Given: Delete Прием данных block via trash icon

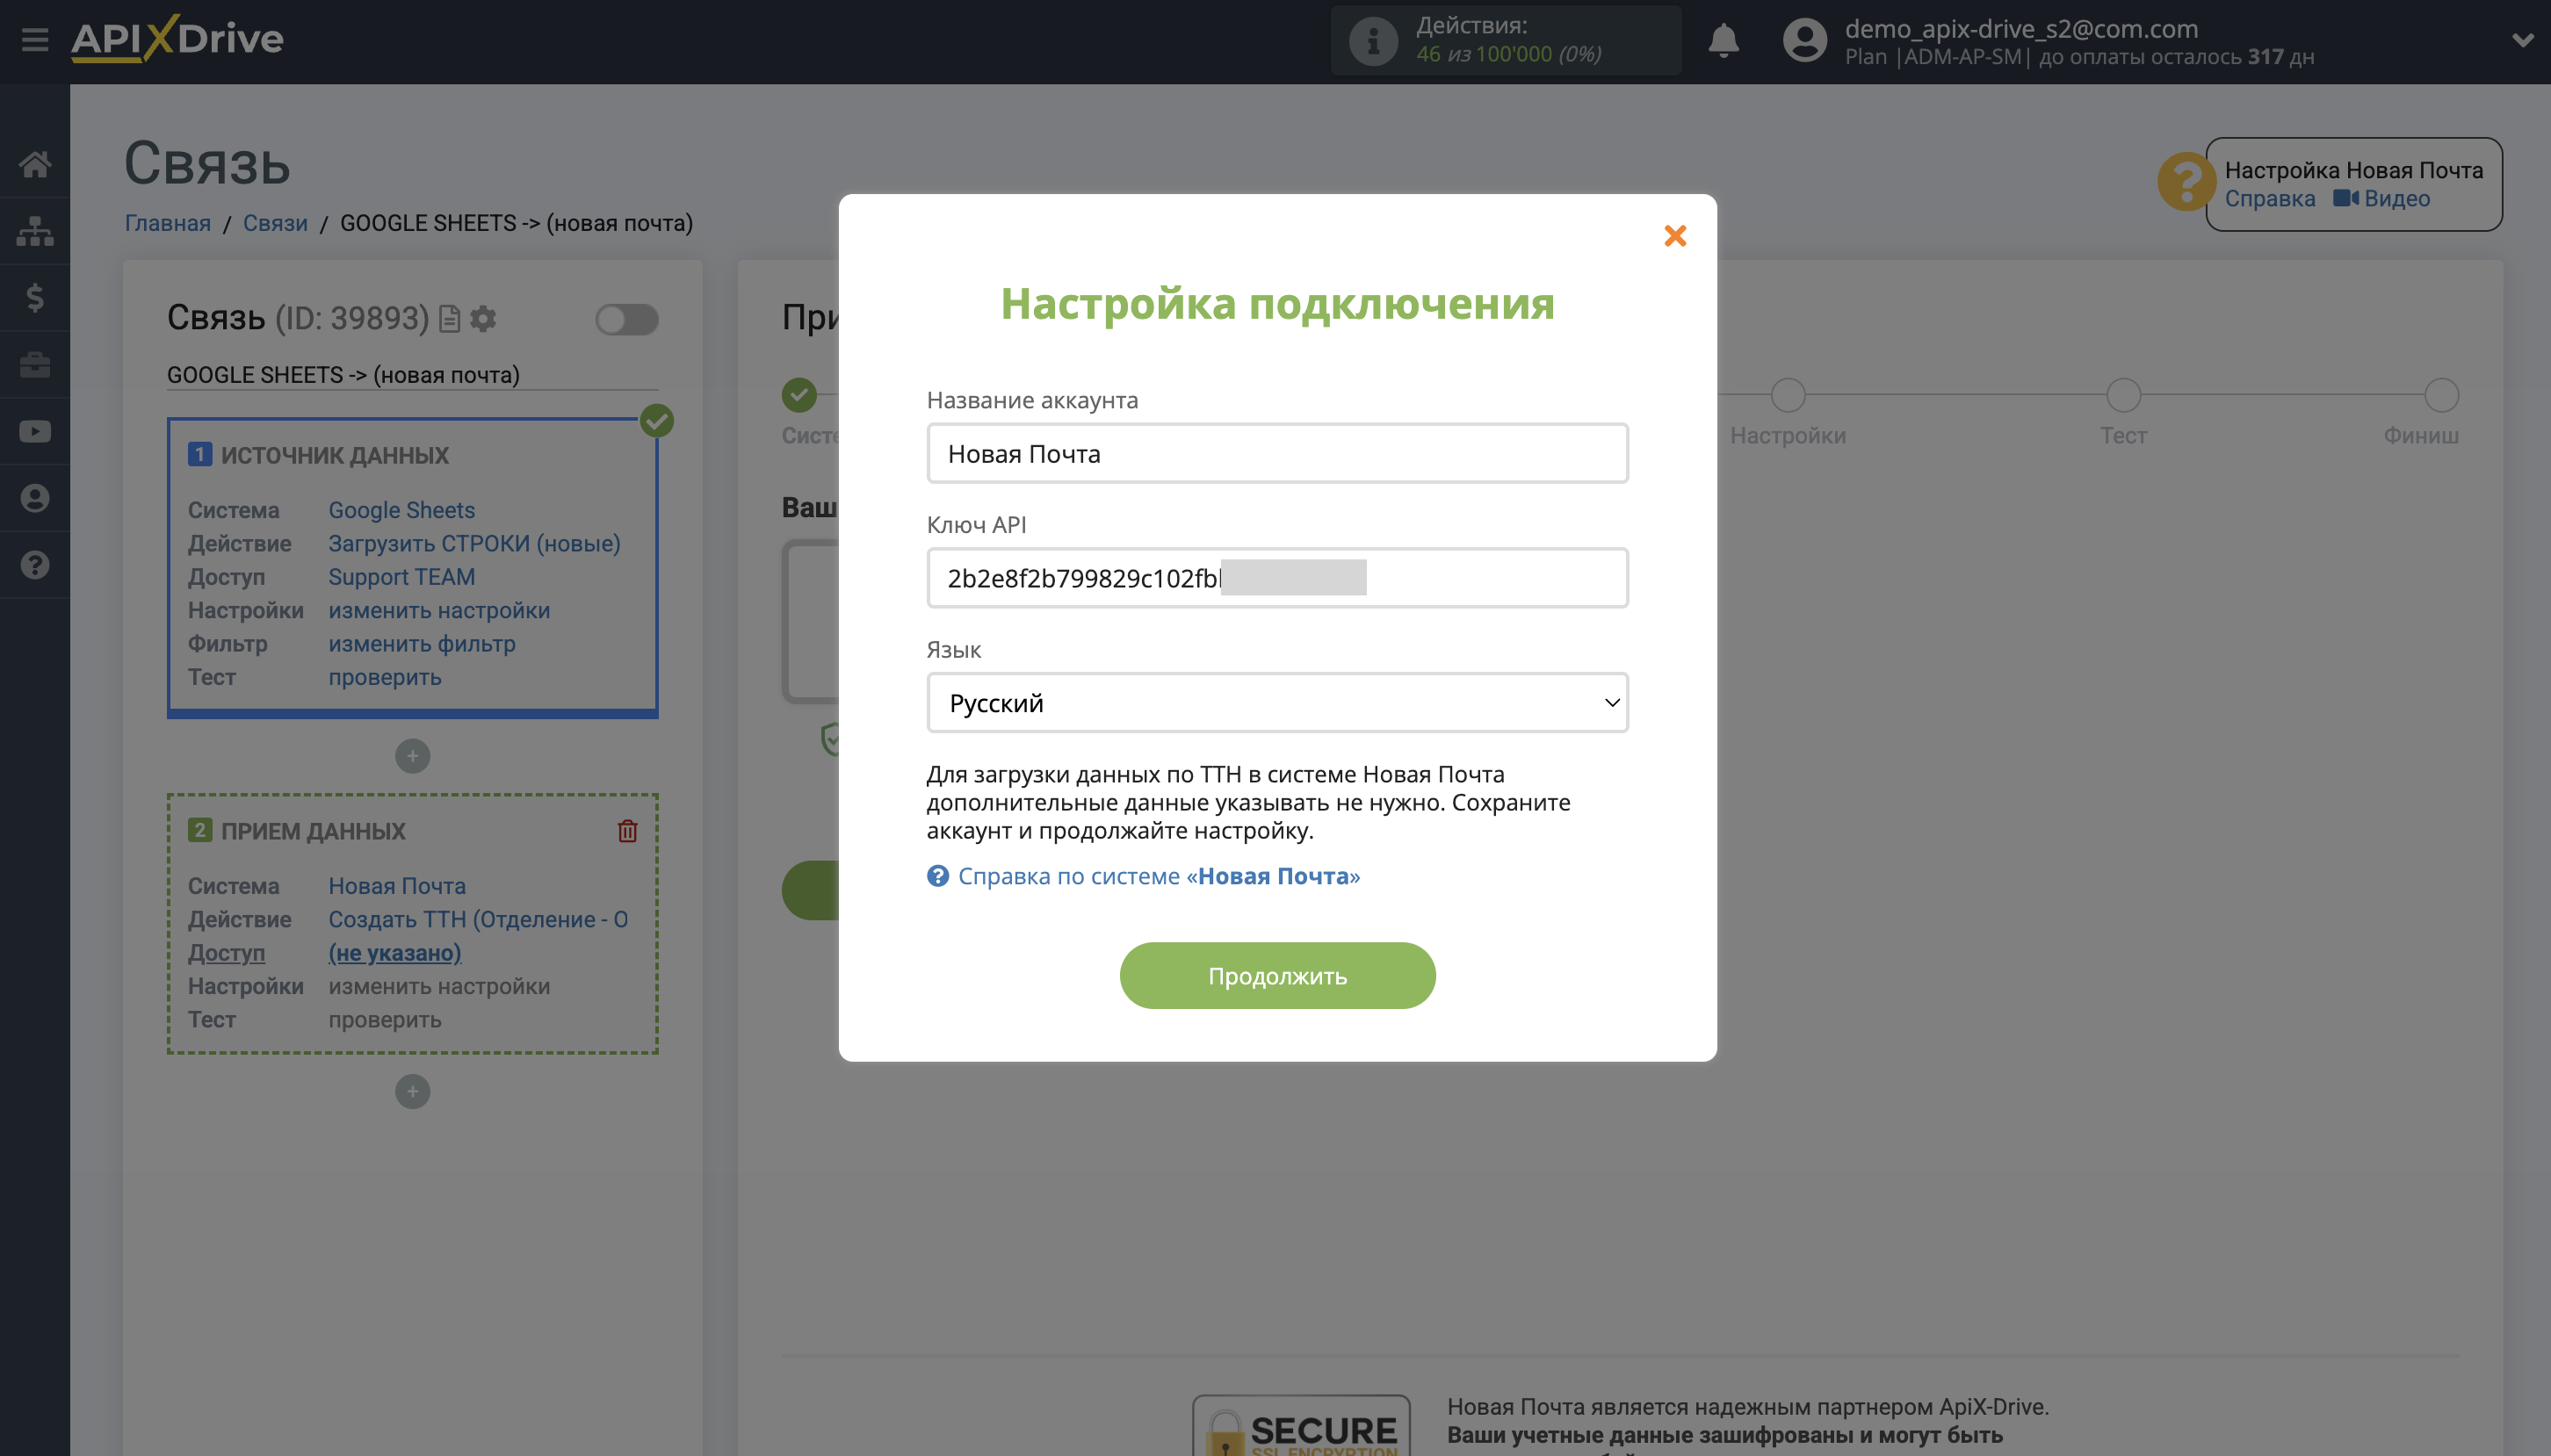Looking at the screenshot, I should 628,830.
